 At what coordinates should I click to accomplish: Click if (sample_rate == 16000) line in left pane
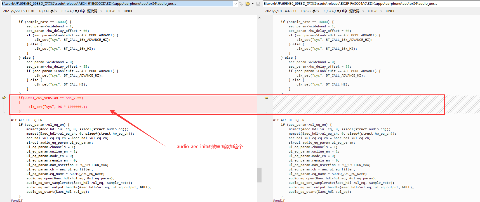click(45, 22)
